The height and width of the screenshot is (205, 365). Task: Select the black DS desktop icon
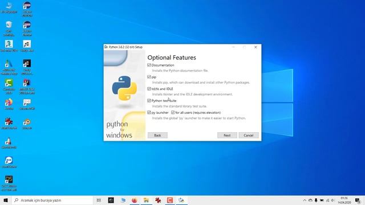9,183
